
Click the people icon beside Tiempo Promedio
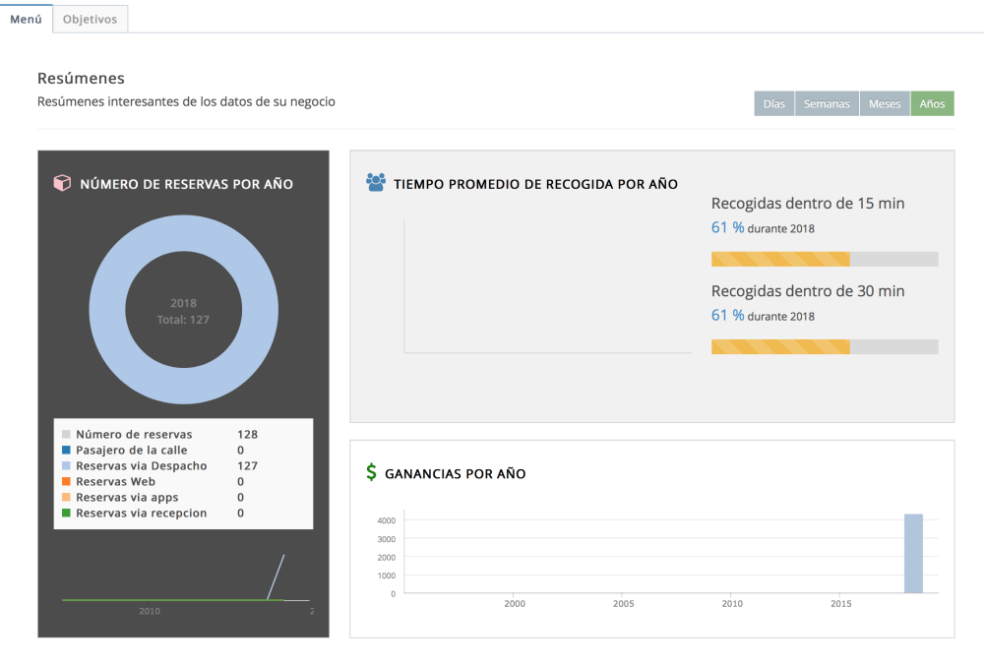[x=375, y=183]
